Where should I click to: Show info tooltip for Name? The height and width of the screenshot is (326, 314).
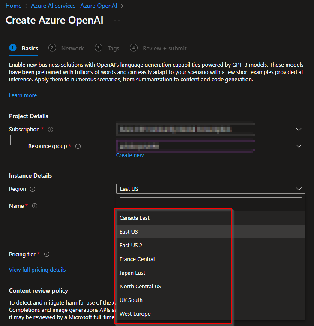click(35, 206)
